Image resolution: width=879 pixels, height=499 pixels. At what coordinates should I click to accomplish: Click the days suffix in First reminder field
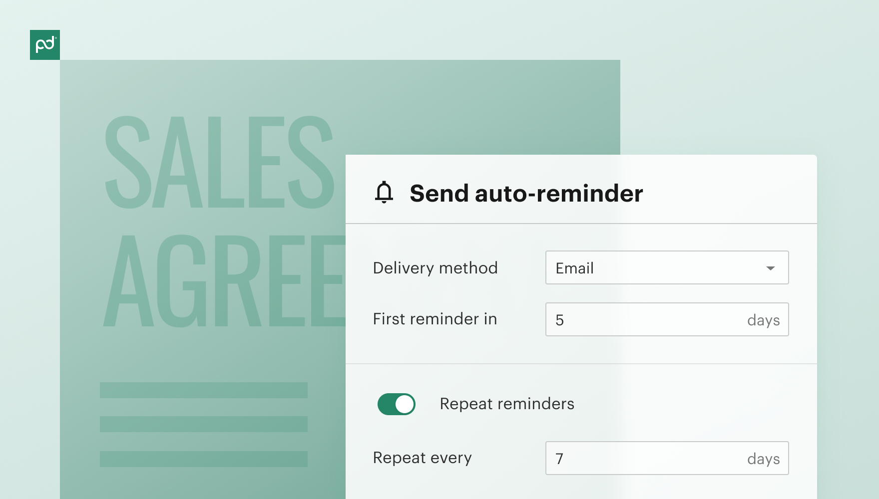[763, 320]
